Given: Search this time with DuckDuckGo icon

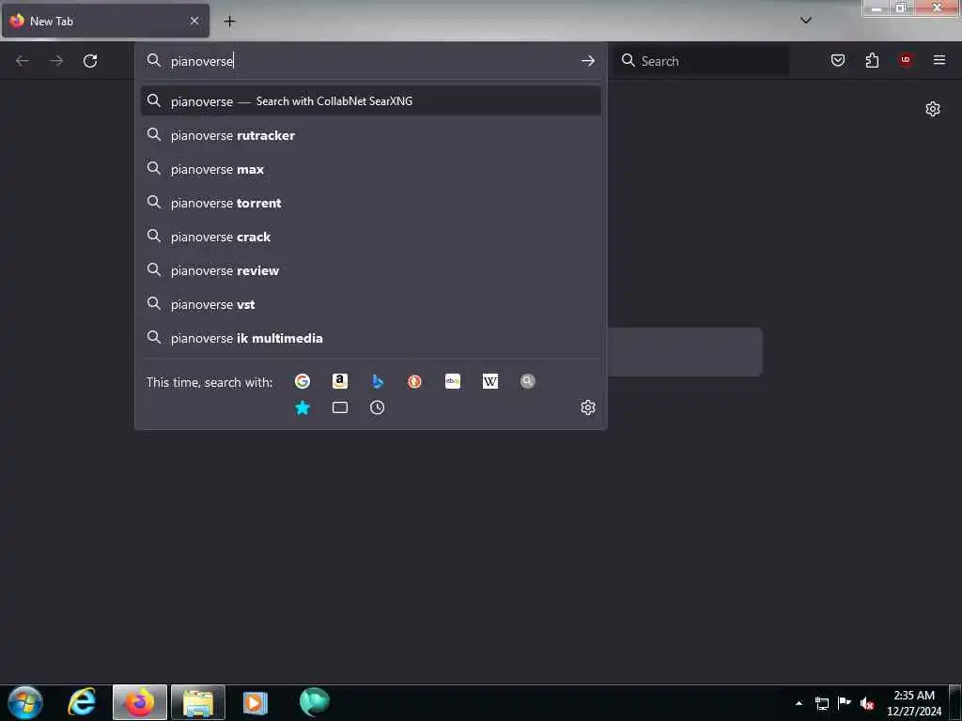Looking at the screenshot, I should click(x=414, y=381).
